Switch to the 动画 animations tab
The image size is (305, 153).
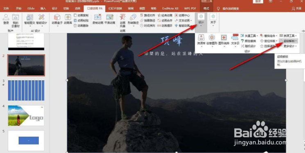[78, 9]
